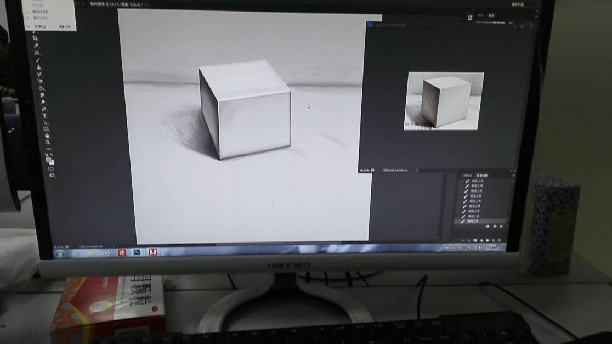612x344 pixels.
Task: Click the foreground/background color swatches
Action: click(49, 161)
